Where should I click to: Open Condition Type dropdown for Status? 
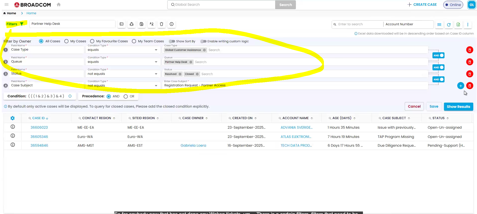click(123, 74)
